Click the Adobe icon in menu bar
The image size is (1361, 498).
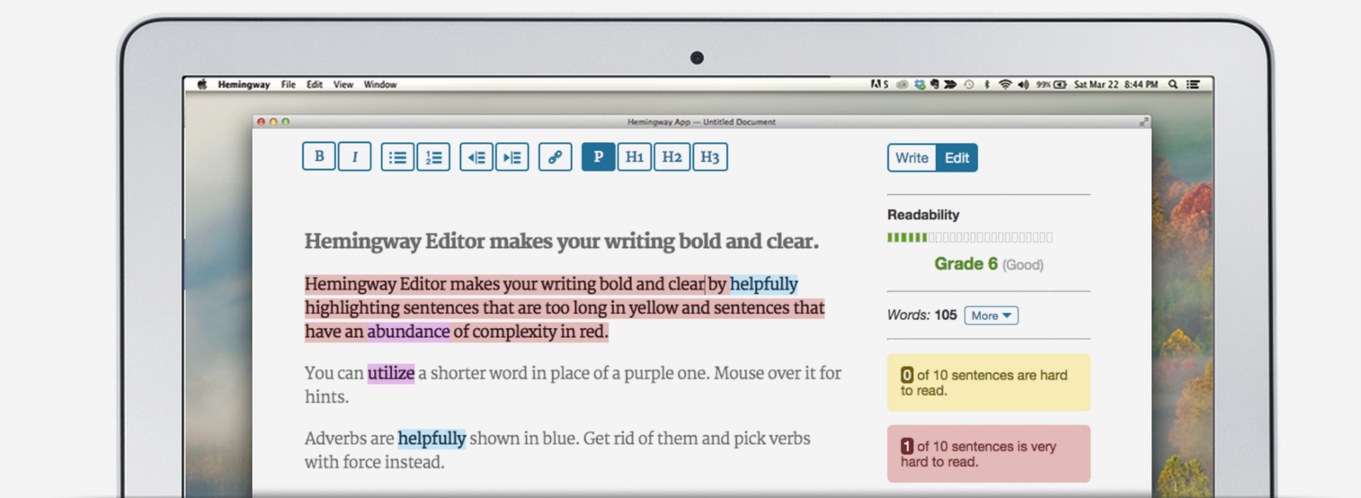tap(879, 84)
